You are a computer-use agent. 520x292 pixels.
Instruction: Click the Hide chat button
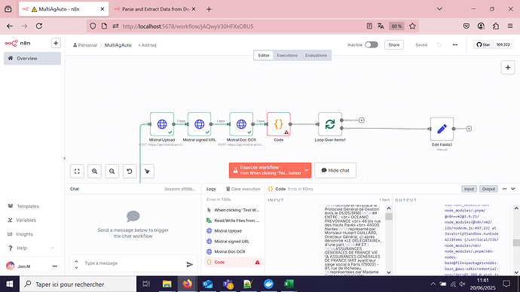click(335, 170)
